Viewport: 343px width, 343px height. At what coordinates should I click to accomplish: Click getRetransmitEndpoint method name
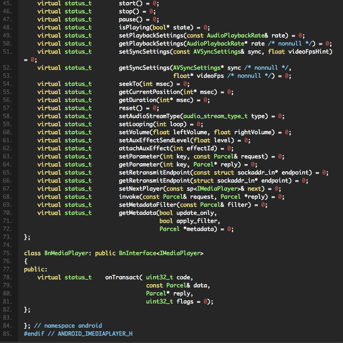pos(155,181)
